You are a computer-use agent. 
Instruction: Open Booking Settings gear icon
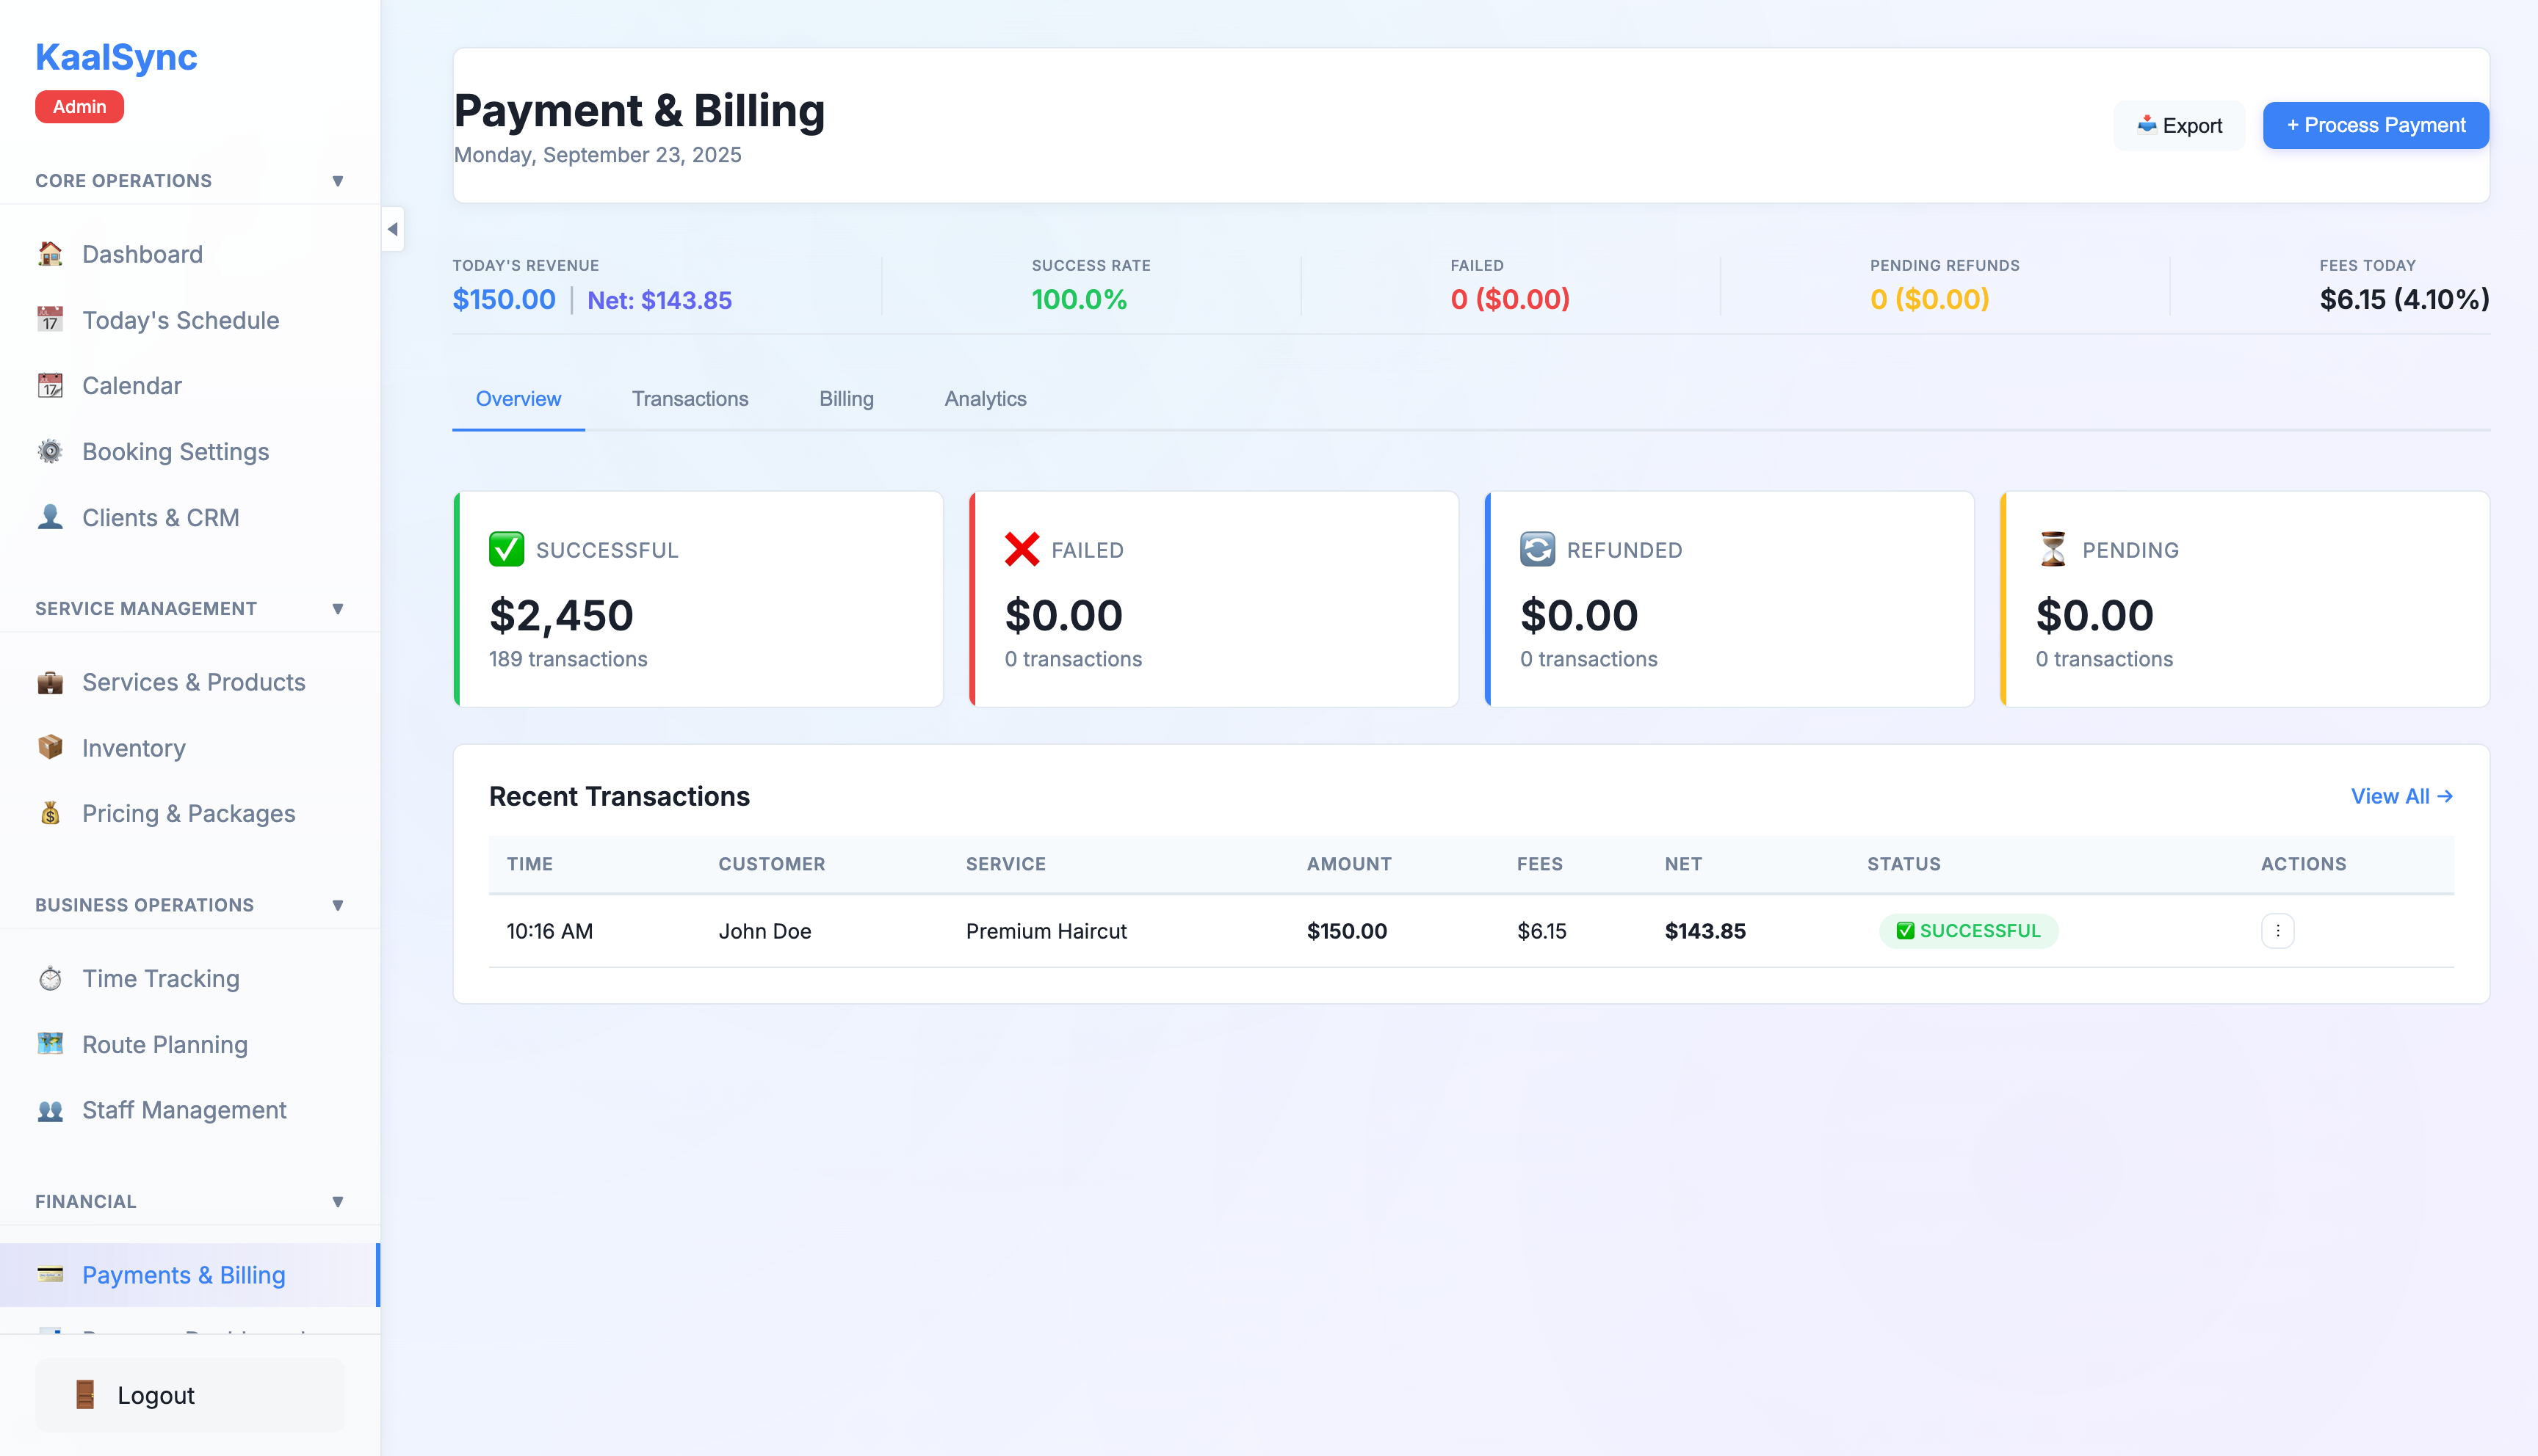pyautogui.click(x=50, y=451)
